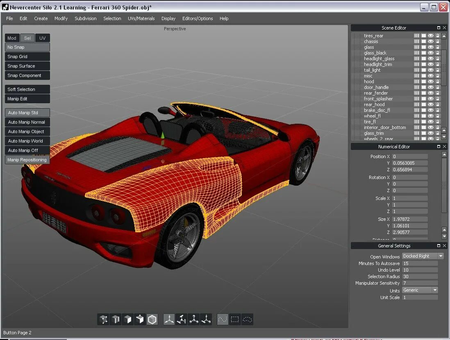Image resolution: width=450 pixels, height=340 pixels.
Task: Maximize the Numerical Editor panel
Action: (439, 147)
